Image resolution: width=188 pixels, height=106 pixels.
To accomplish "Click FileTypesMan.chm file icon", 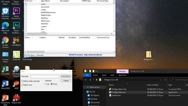I will pos(110,89).
